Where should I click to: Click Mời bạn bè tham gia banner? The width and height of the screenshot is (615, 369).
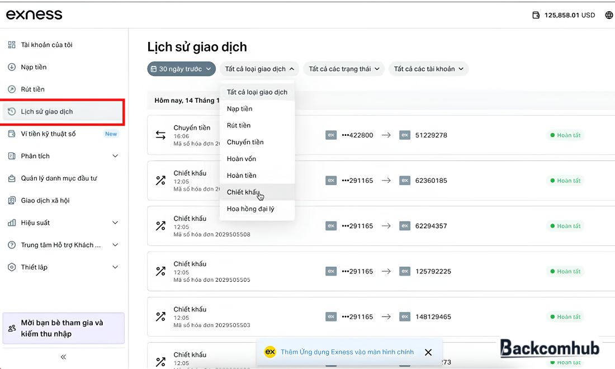click(x=64, y=328)
